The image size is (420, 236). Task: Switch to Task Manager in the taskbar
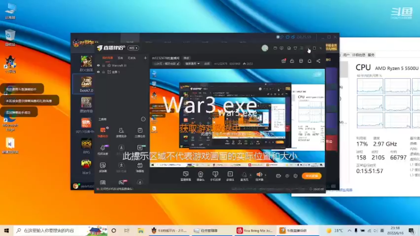pyautogui.click(x=212, y=230)
